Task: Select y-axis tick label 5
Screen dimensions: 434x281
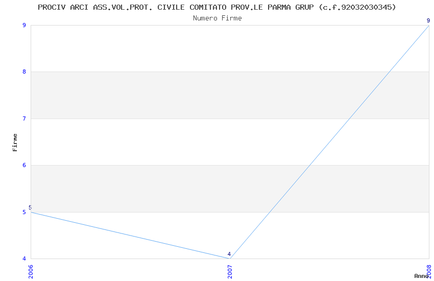Action: pos(24,212)
